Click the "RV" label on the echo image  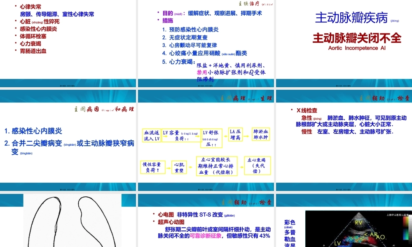(358, 222)
